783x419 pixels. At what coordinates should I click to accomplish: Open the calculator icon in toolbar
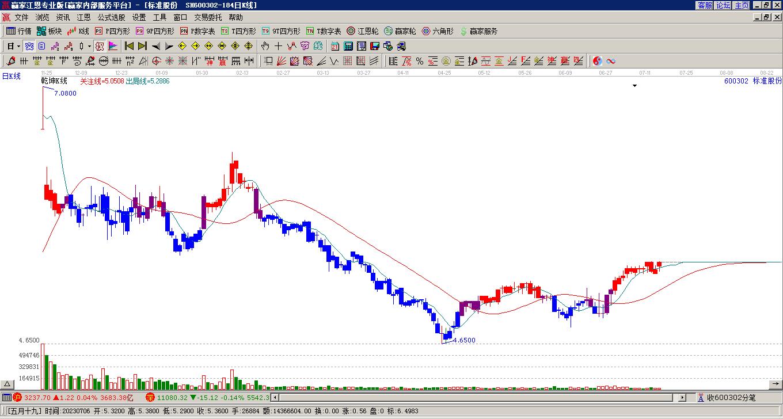pos(348,46)
